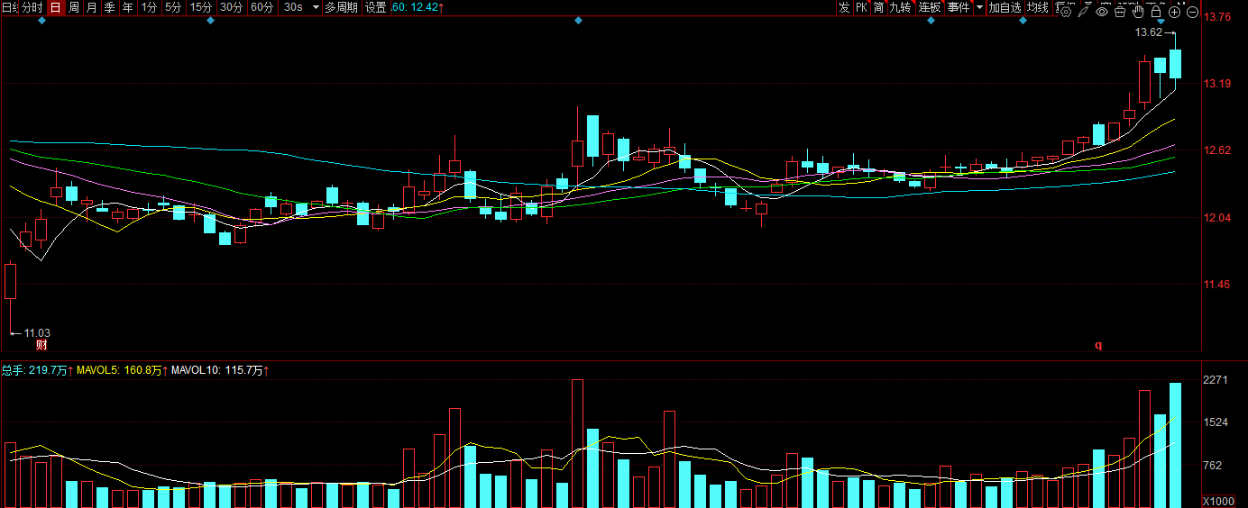
Task: Toggle the lock icon in toolbar
Action: 1156,12
